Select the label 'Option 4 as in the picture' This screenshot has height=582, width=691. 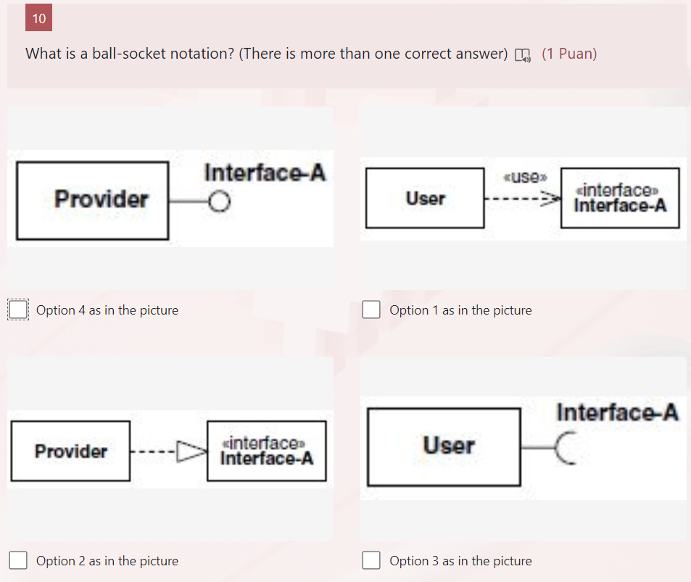tap(109, 310)
